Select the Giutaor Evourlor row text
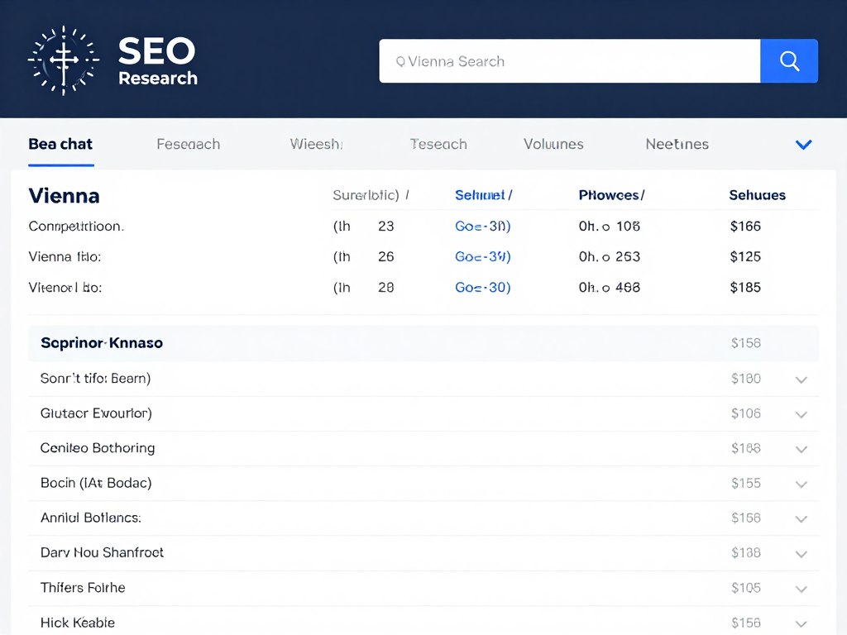 (x=96, y=413)
